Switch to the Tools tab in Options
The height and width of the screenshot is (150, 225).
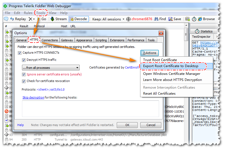pyautogui.click(x=151, y=40)
